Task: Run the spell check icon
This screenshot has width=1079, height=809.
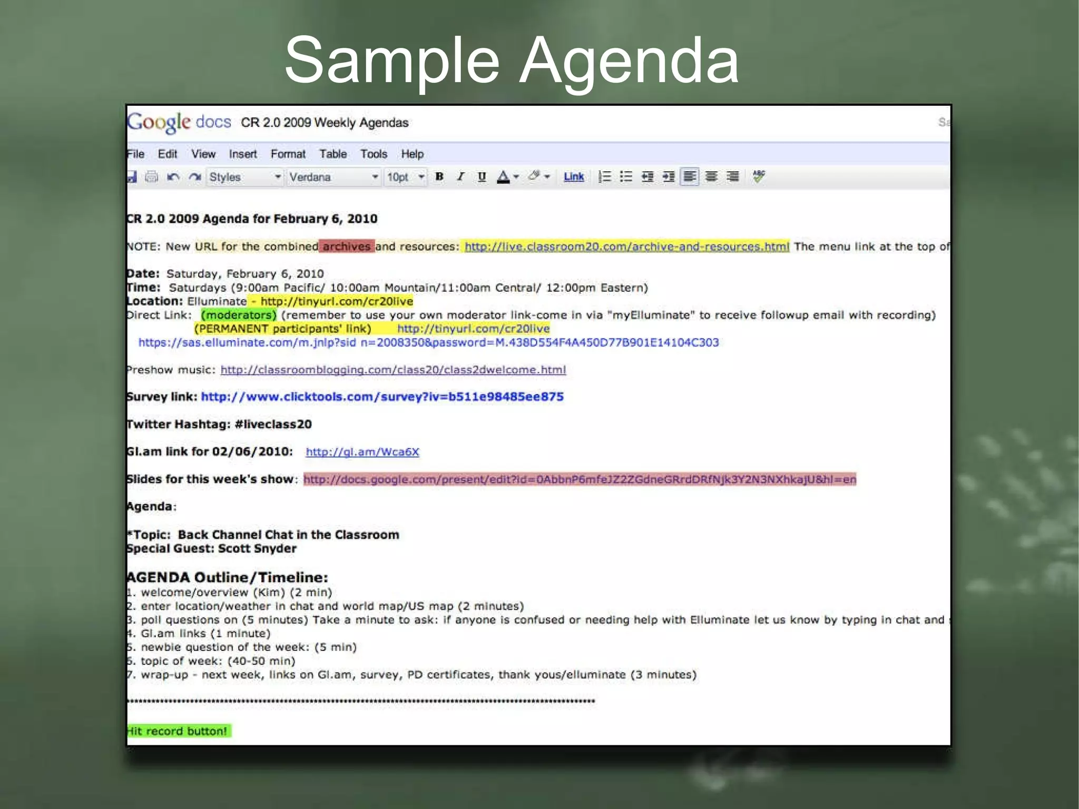Action: tap(759, 176)
